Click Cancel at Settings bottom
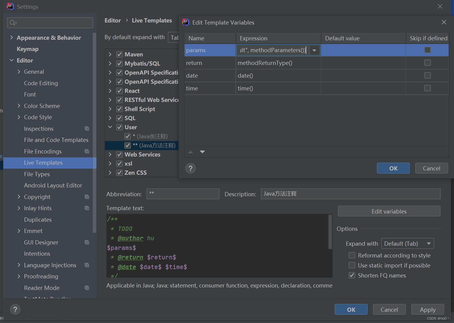Image resolution: width=454 pixels, height=323 pixels. coord(389,310)
